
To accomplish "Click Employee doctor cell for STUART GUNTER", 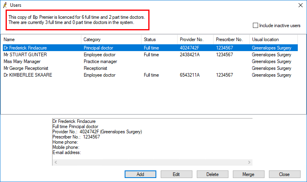I will 99,55.
